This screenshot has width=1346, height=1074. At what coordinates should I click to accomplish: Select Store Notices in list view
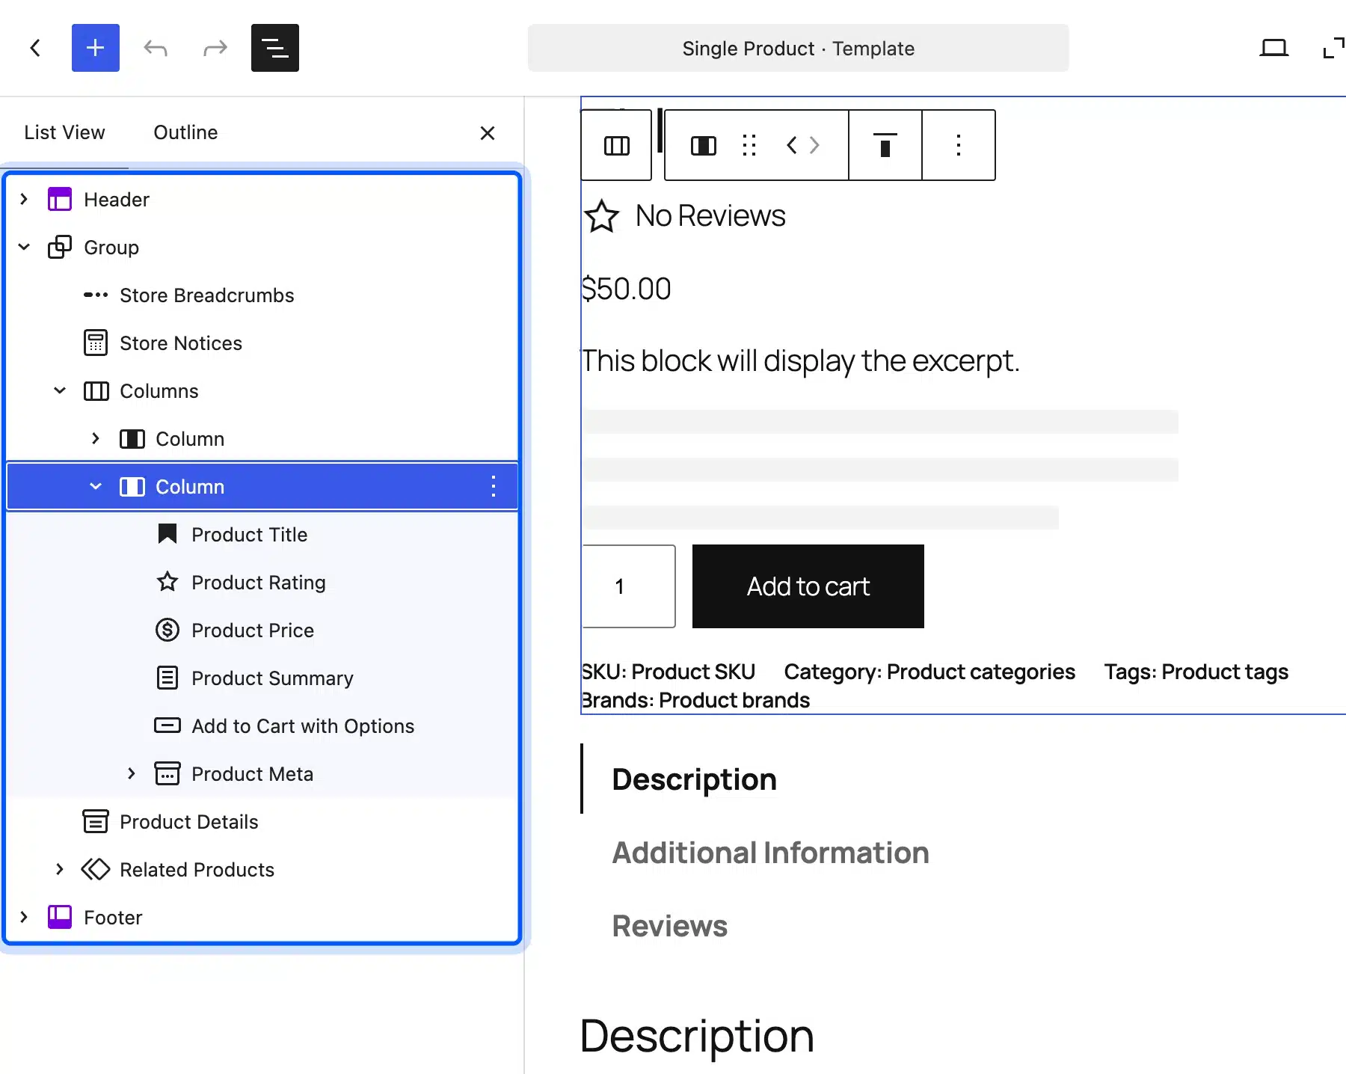[x=262, y=343]
